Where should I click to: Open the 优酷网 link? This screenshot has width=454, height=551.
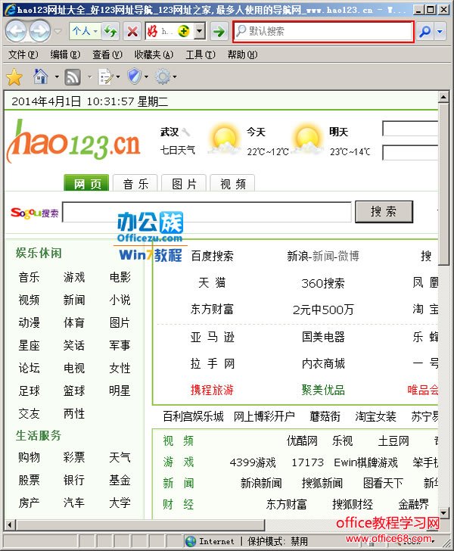(302, 440)
